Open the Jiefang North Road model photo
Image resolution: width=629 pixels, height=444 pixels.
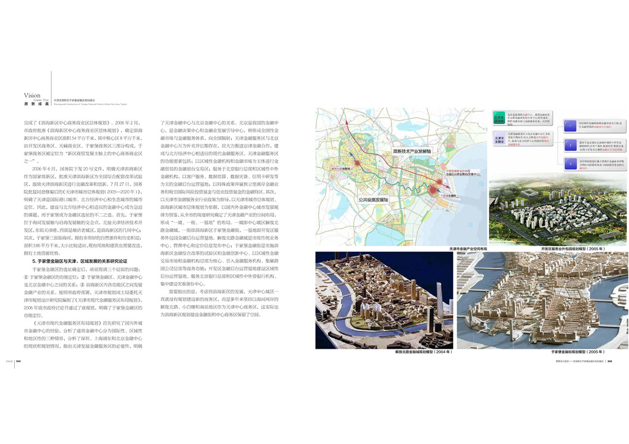tap(383, 300)
